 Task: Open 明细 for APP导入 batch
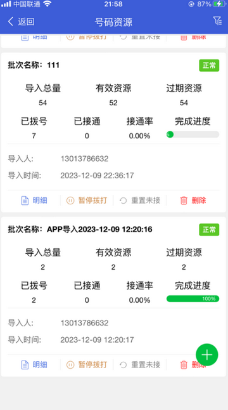point(40,365)
